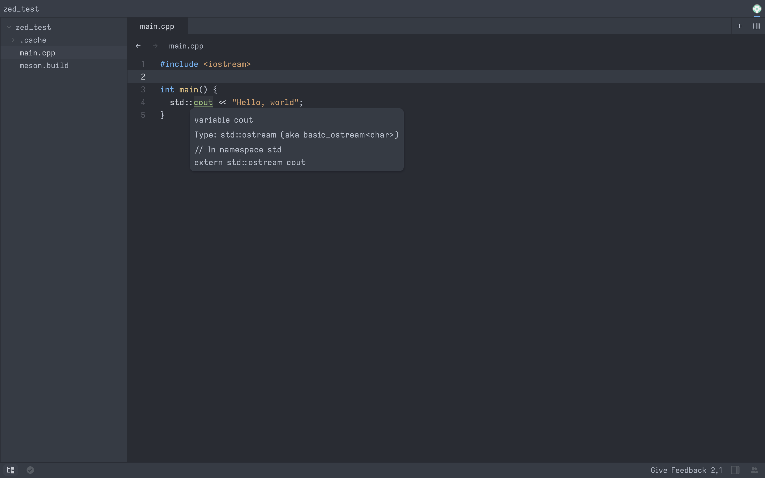Image resolution: width=765 pixels, height=478 pixels.
Task: Open a new tab with the plus icon
Action: click(x=739, y=26)
